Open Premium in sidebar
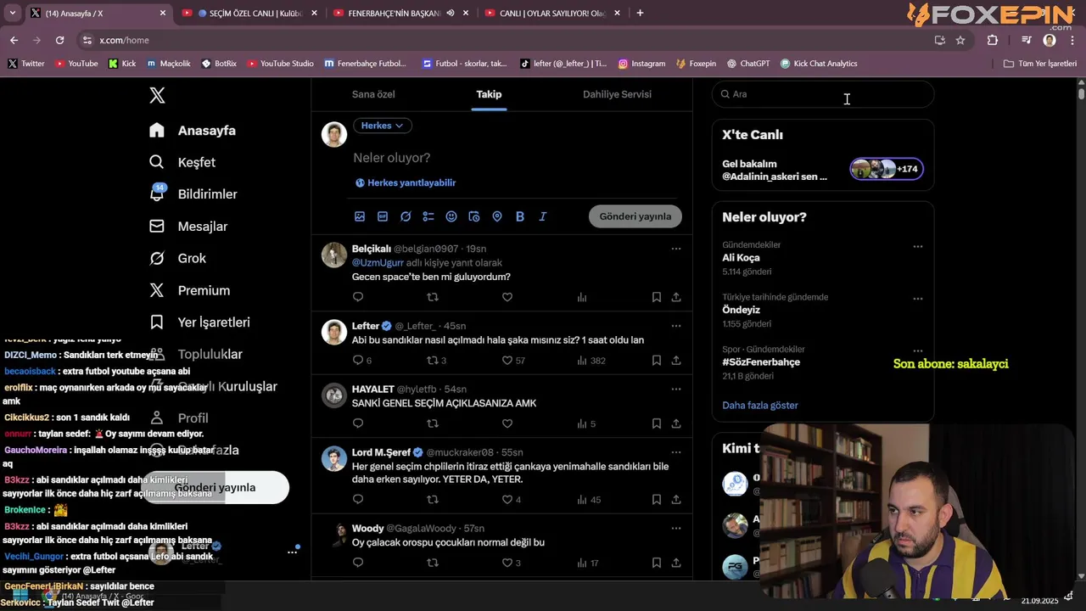1086x611 pixels. [189, 290]
